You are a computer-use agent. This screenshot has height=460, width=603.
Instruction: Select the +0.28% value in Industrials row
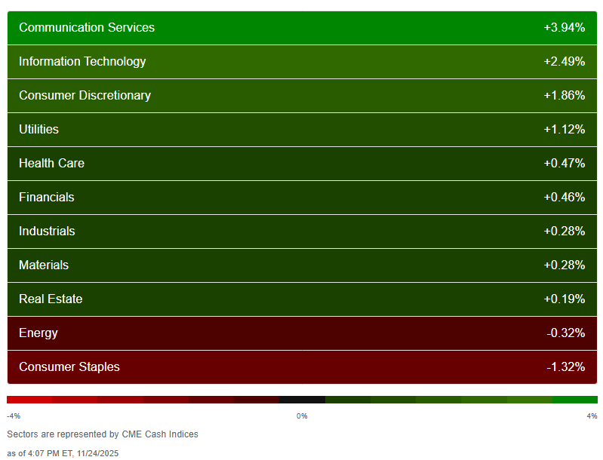pyautogui.click(x=565, y=231)
